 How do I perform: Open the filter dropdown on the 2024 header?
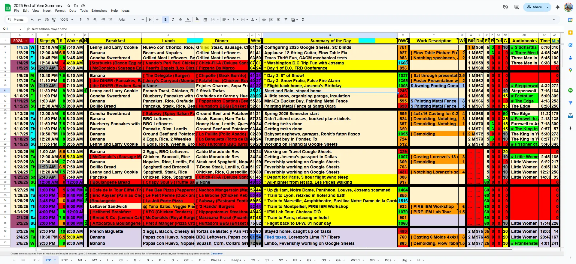26,41
